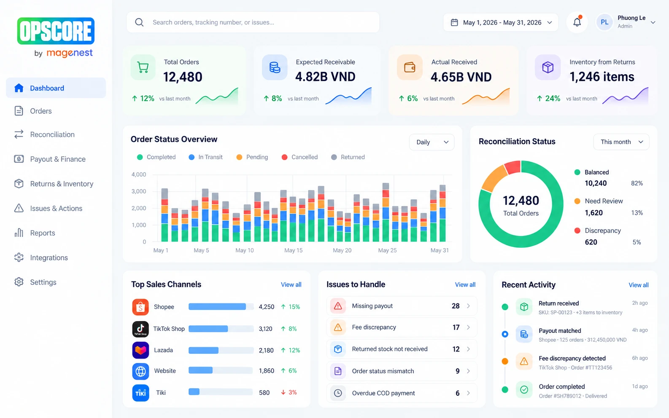Viewport: 669px width, 418px height.
Task: Click the OPSCORE logo
Action: 56,31
